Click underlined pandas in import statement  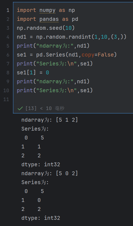coord(49,19)
